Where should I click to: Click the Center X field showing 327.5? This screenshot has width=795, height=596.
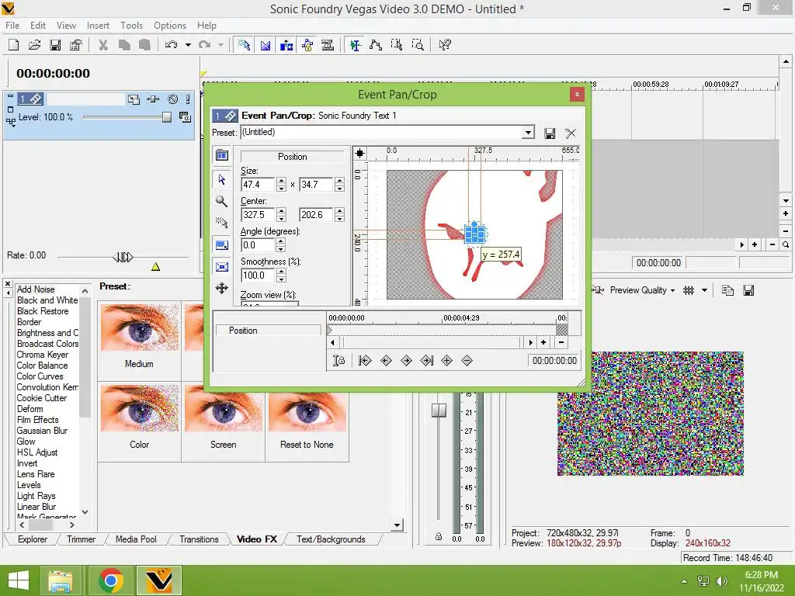click(x=258, y=215)
